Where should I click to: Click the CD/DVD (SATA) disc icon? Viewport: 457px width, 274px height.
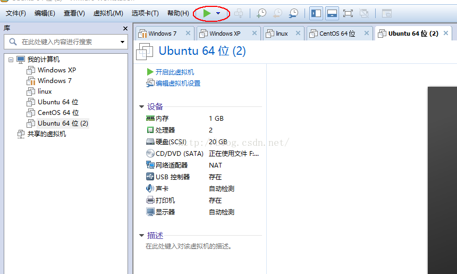point(150,153)
